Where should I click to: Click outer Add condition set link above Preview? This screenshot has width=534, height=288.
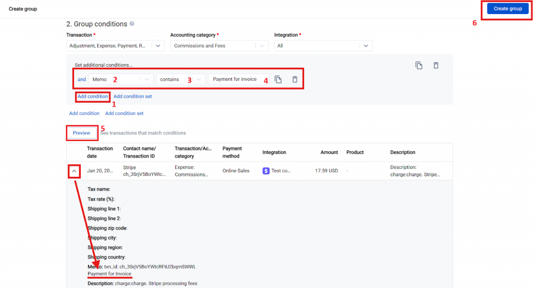tap(124, 113)
